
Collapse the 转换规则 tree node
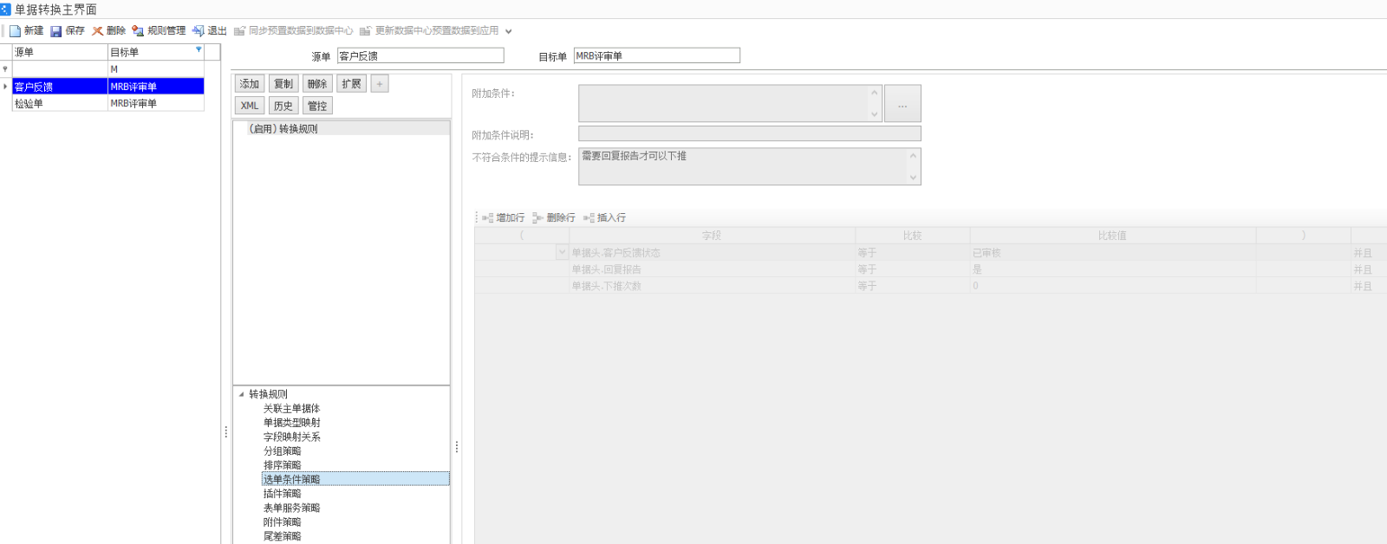coord(242,394)
